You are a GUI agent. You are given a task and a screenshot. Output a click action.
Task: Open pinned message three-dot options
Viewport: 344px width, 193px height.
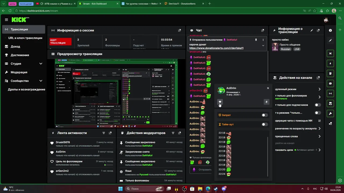coord(263,40)
